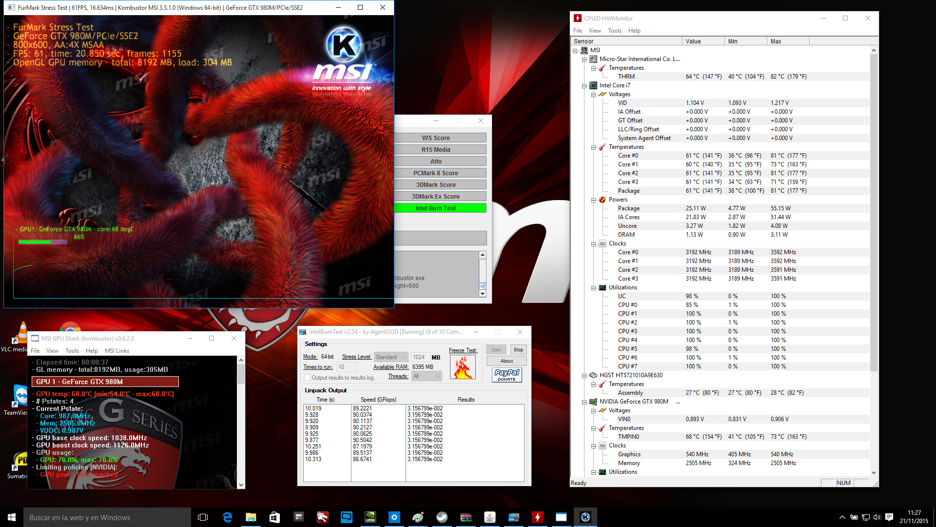936x527 pixels.
Task: Click Kombustor K icon in taskbar
Action: coord(585,517)
